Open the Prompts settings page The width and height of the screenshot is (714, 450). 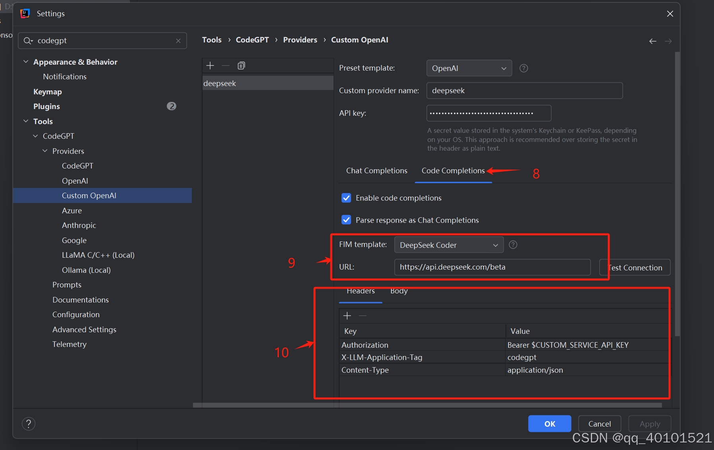[x=67, y=285]
